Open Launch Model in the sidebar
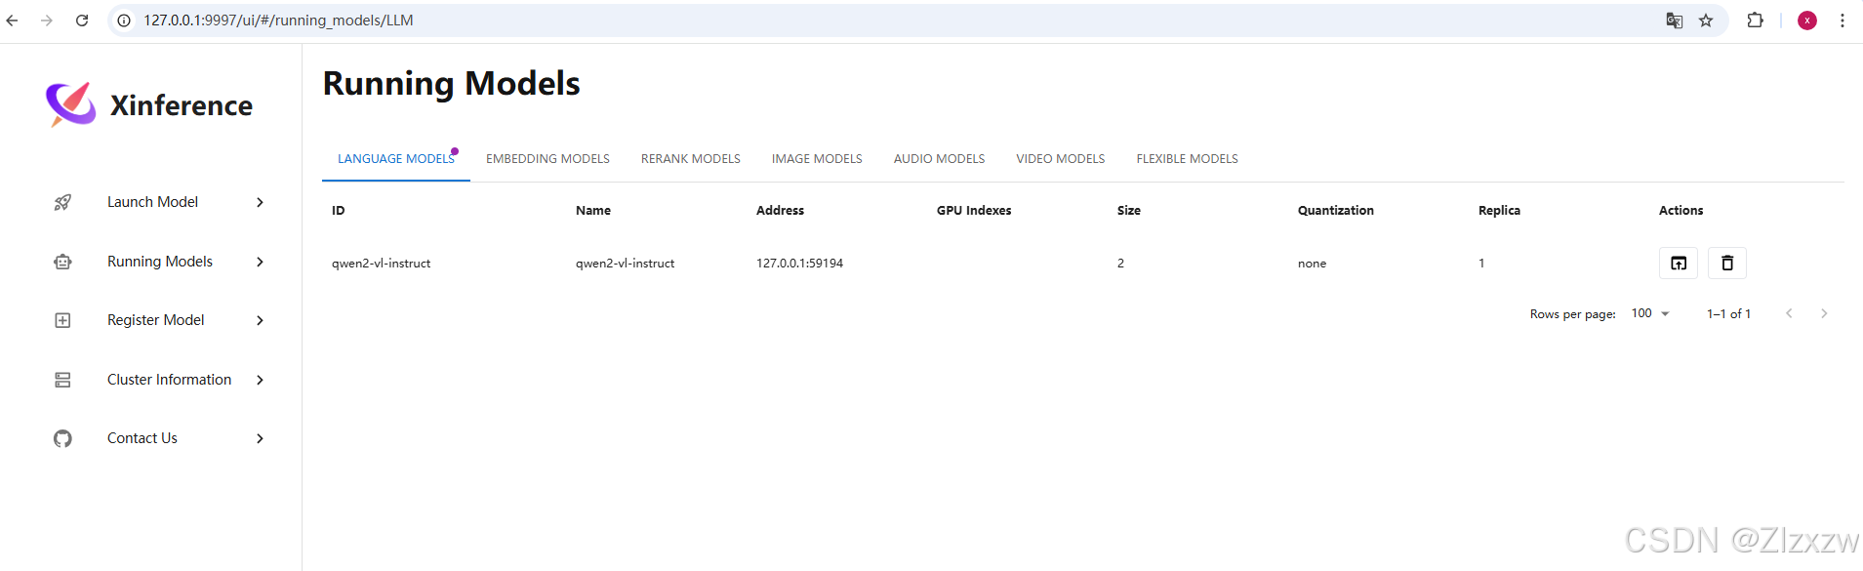Screen dimensions: 1863x571 tap(152, 202)
